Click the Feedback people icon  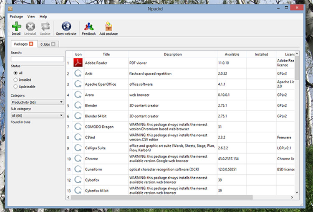coord(89,26)
